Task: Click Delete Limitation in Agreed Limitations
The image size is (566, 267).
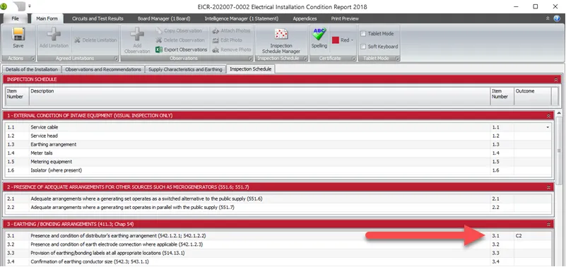Action: pos(95,40)
